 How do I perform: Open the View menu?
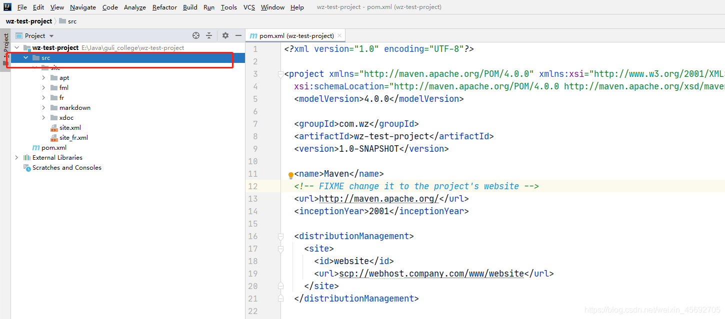click(x=57, y=7)
